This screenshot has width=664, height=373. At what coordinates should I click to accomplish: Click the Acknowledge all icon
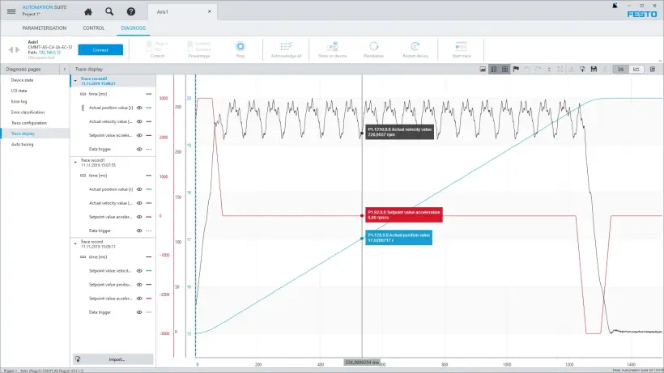point(287,46)
